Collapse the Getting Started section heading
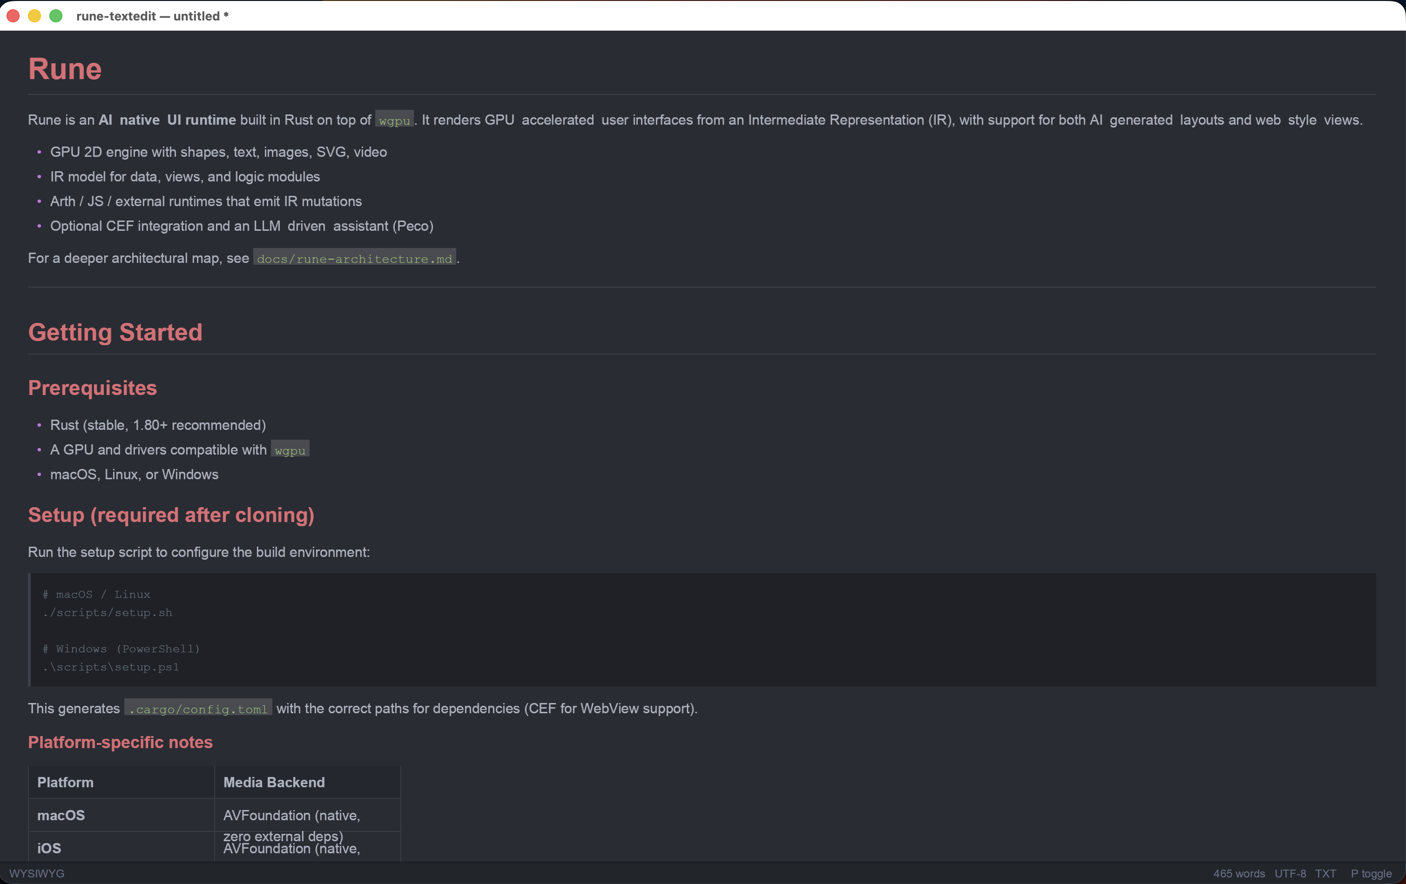This screenshot has height=884, width=1406. click(x=115, y=332)
